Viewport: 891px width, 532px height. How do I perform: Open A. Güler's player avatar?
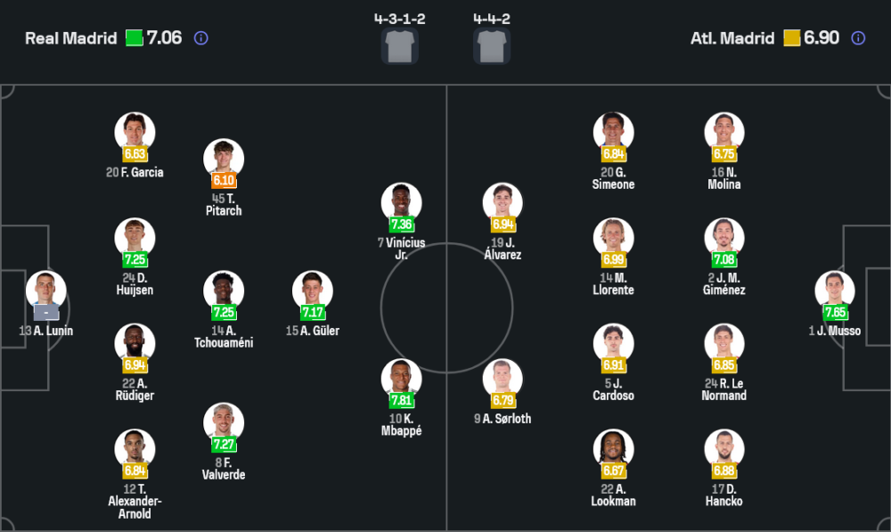pos(313,291)
